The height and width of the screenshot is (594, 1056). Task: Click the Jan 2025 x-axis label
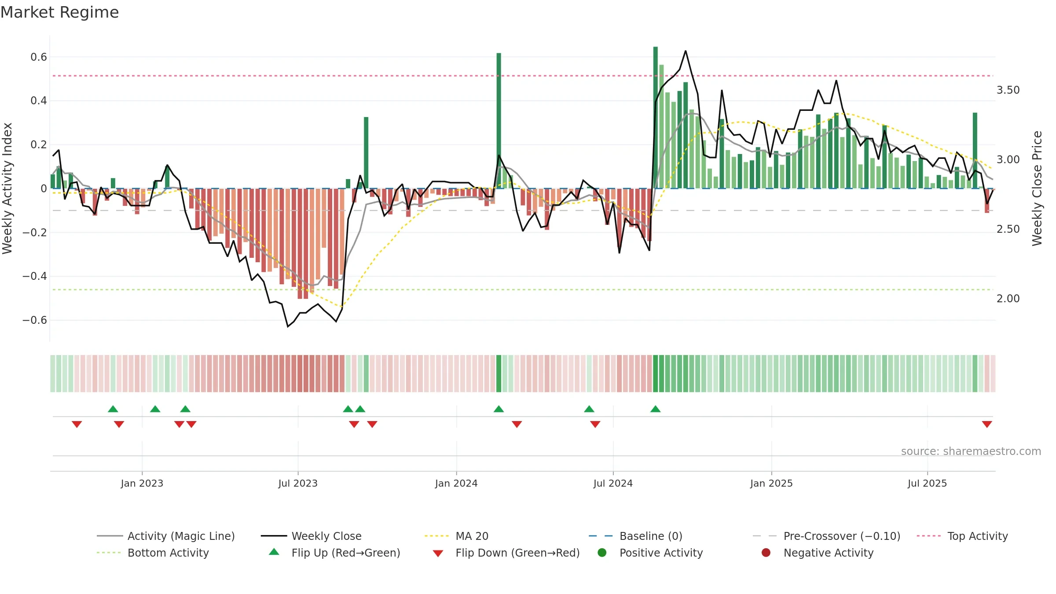pyautogui.click(x=771, y=483)
